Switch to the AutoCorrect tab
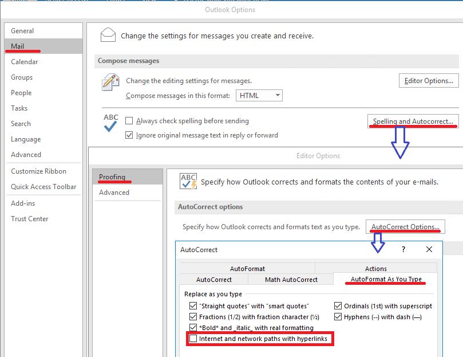Viewport: 463px width, 357px height. [x=214, y=280]
